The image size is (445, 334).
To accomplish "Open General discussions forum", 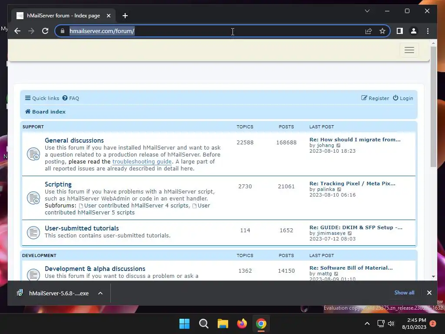I will [74, 140].
